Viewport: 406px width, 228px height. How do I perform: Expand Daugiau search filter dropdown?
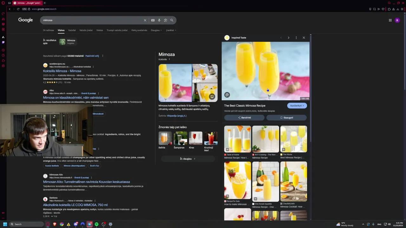click(156, 30)
